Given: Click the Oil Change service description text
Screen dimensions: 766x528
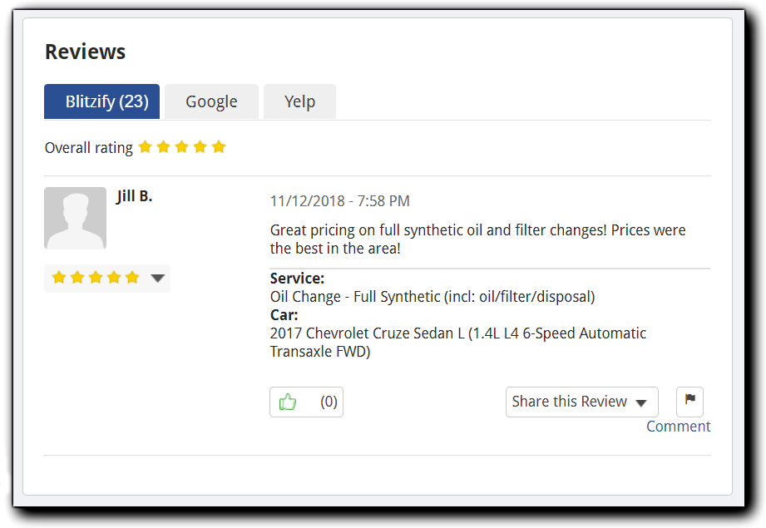Looking at the screenshot, I should click(x=432, y=297).
